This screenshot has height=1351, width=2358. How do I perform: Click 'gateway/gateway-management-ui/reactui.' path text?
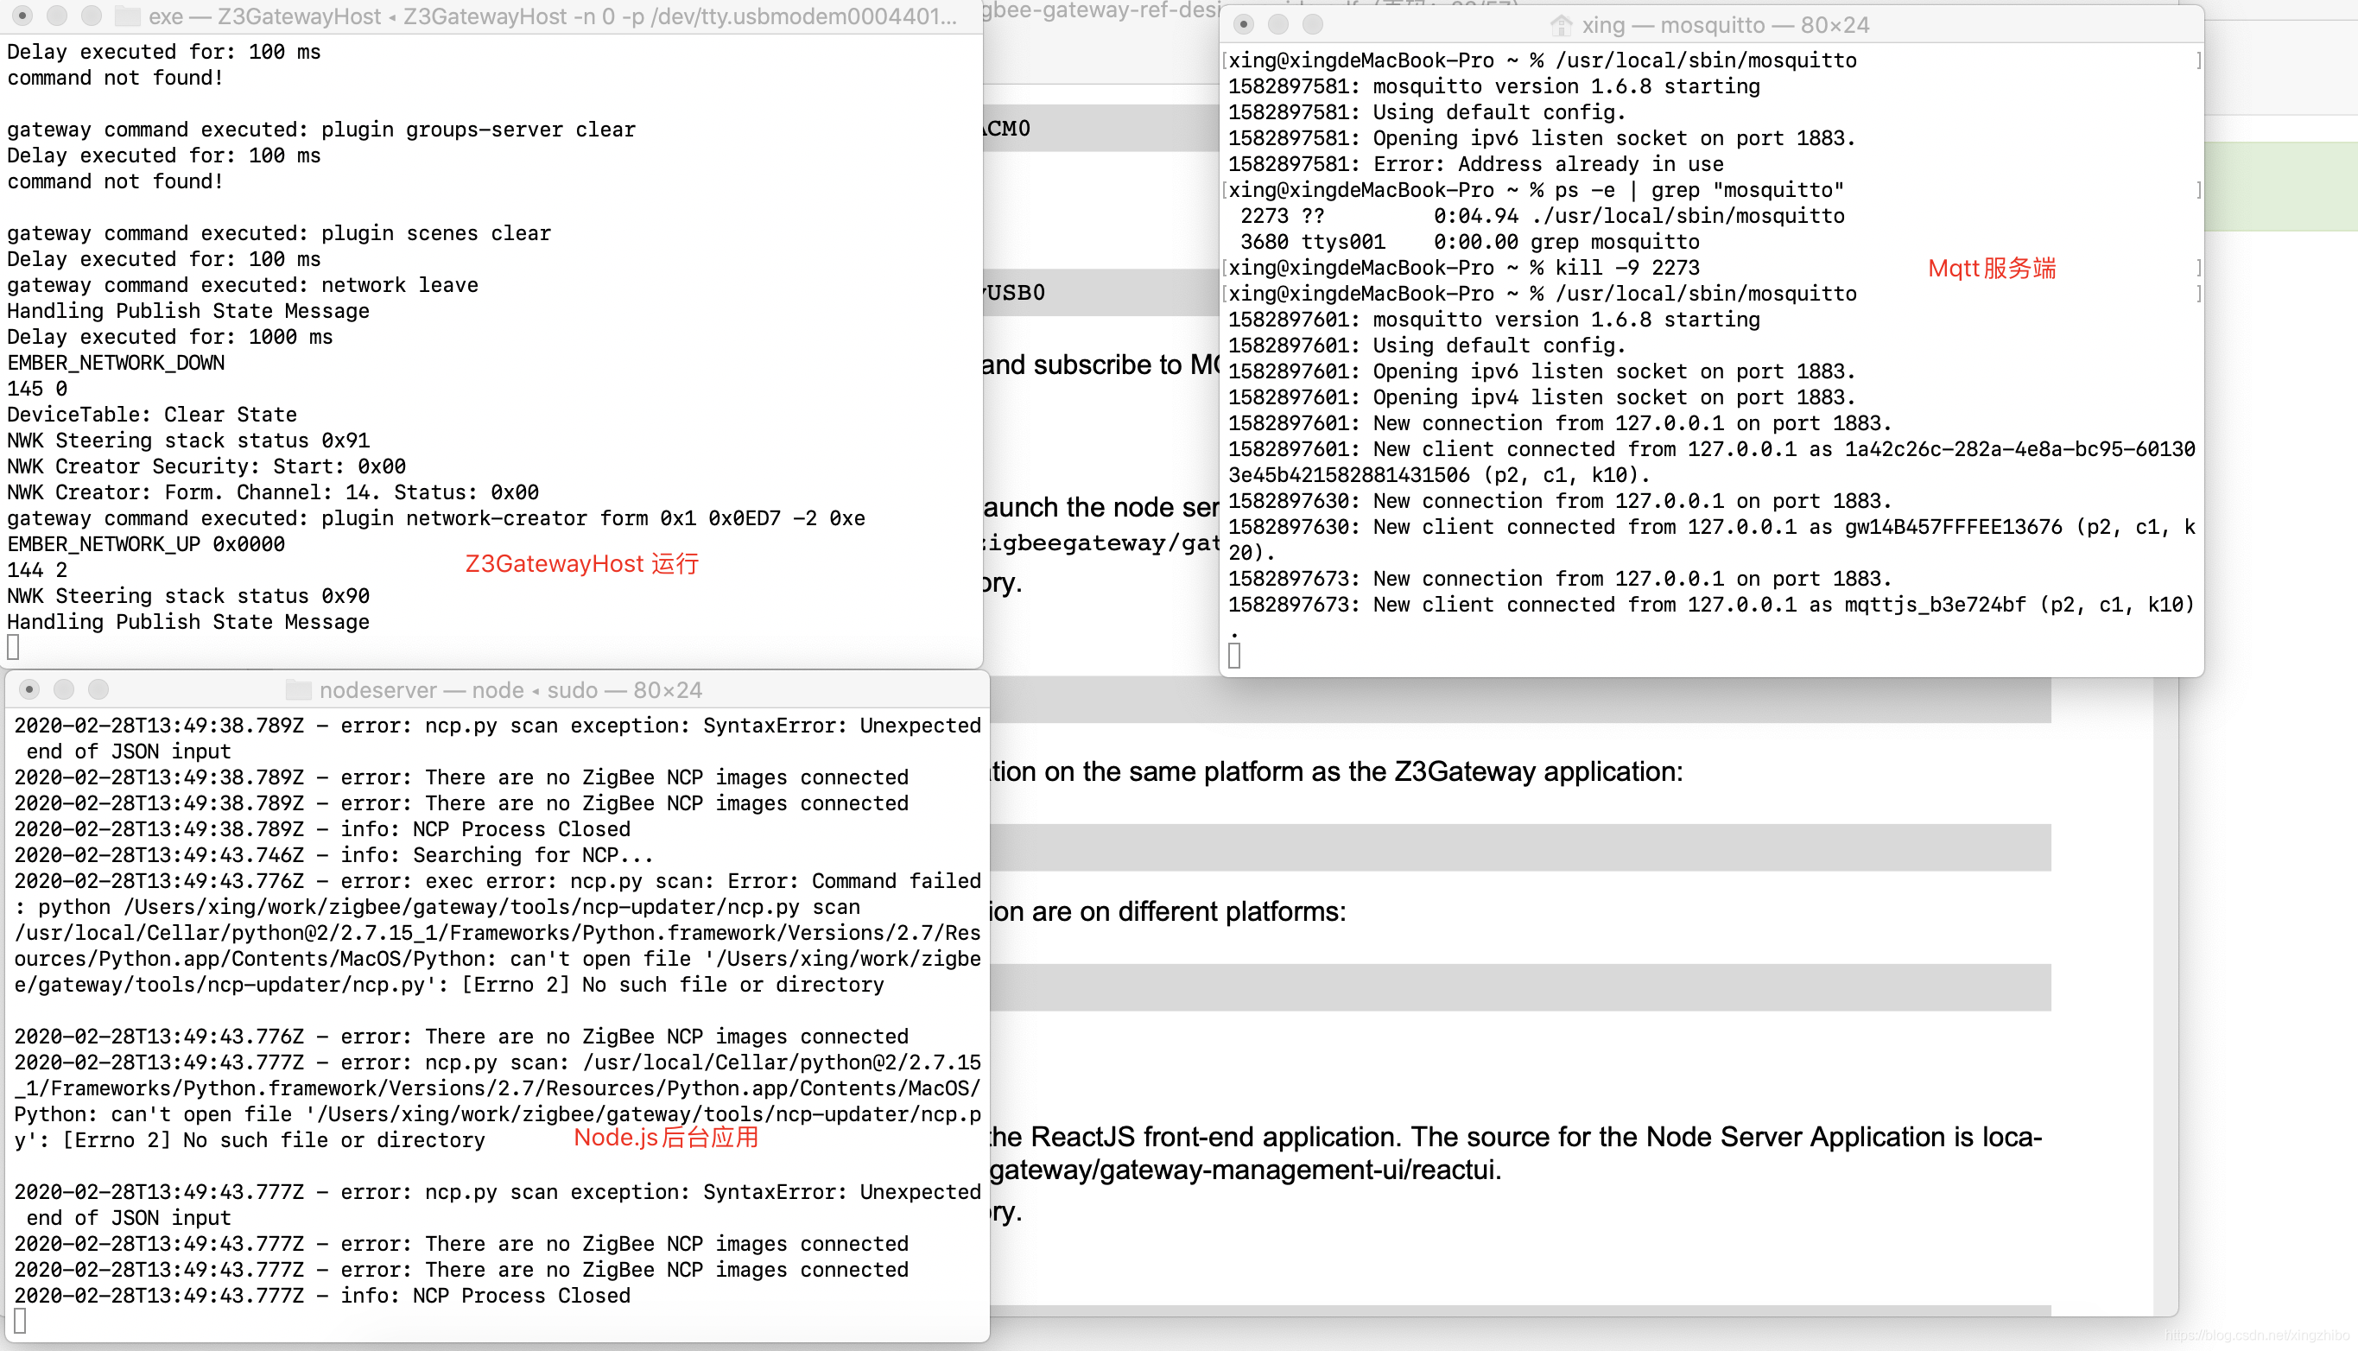(x=1245, y=1171)
